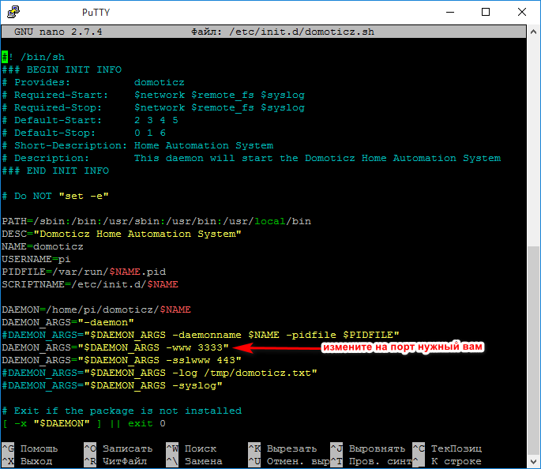Image resolution: width=541 pixels, height=469 pixels.
Task: Click the Do NOT "set -e" comment
Action: click(x=55, y=196)
